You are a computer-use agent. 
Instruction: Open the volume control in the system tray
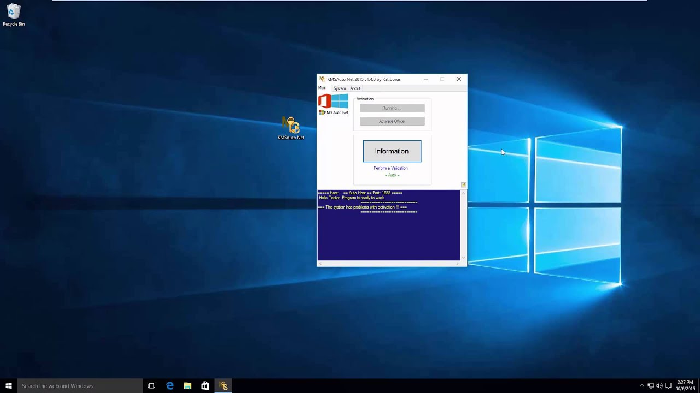(659, 386)
